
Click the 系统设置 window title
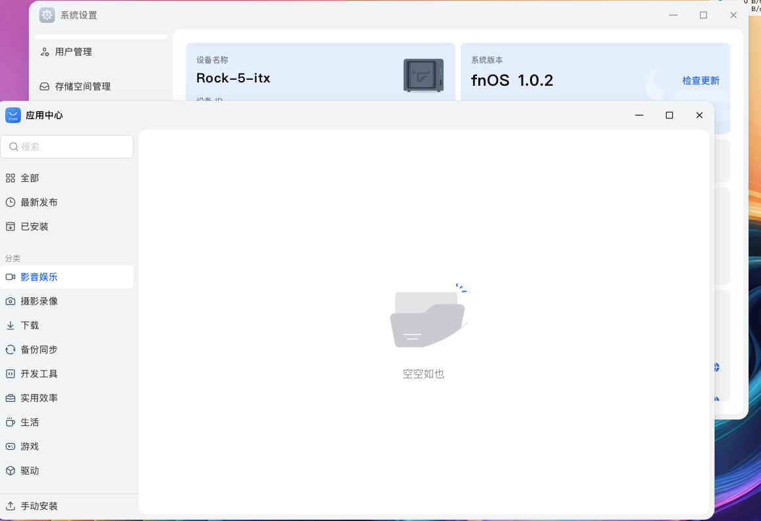(x=79, y=15)
